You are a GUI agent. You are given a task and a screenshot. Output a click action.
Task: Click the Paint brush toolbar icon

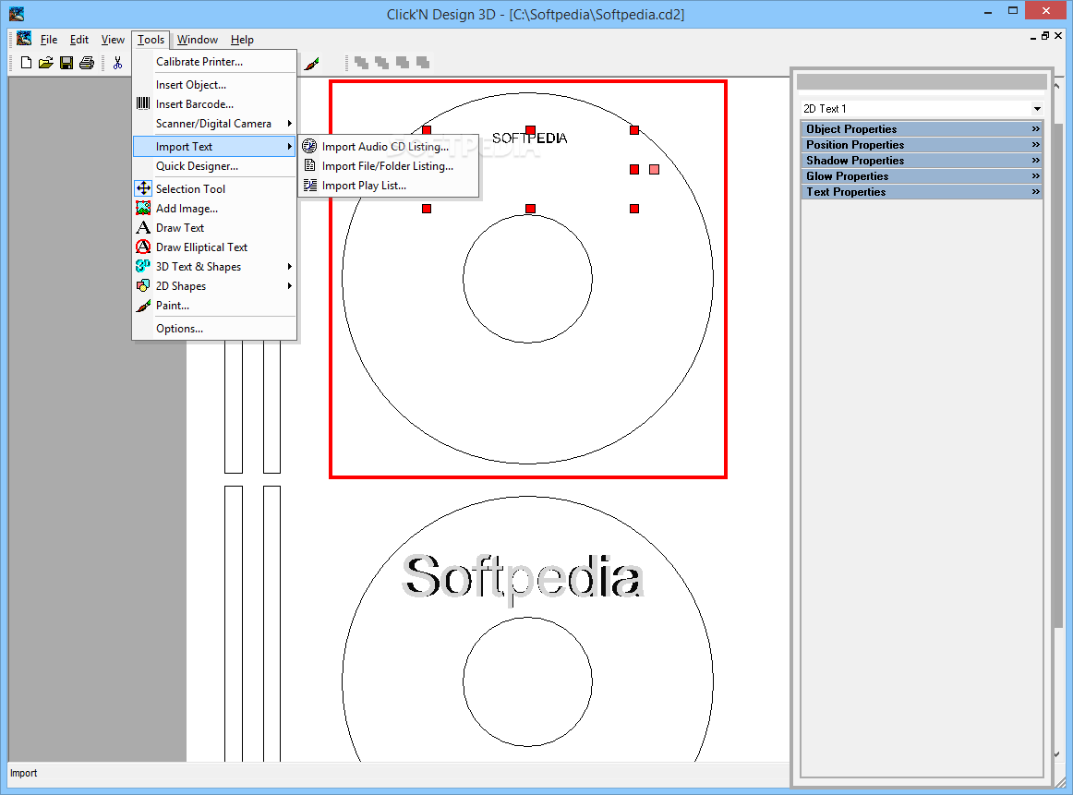coord(311,64)
